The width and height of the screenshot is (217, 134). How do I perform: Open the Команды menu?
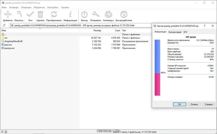(x=14, y=7)
